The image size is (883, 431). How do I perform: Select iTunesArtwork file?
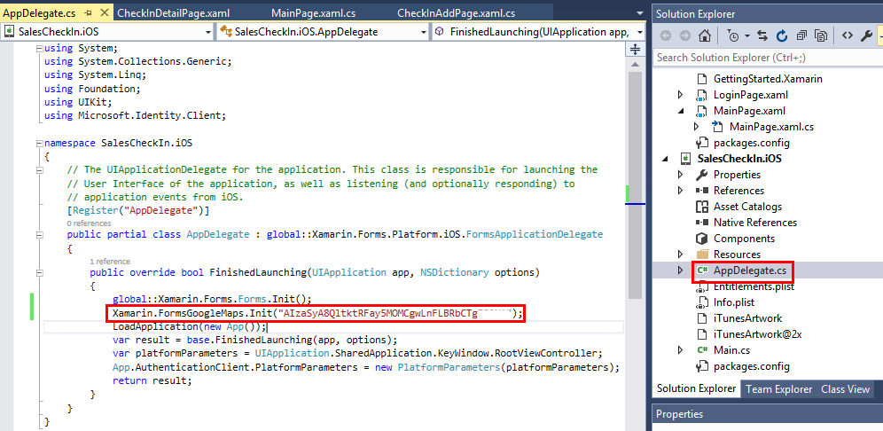(747, 317)
